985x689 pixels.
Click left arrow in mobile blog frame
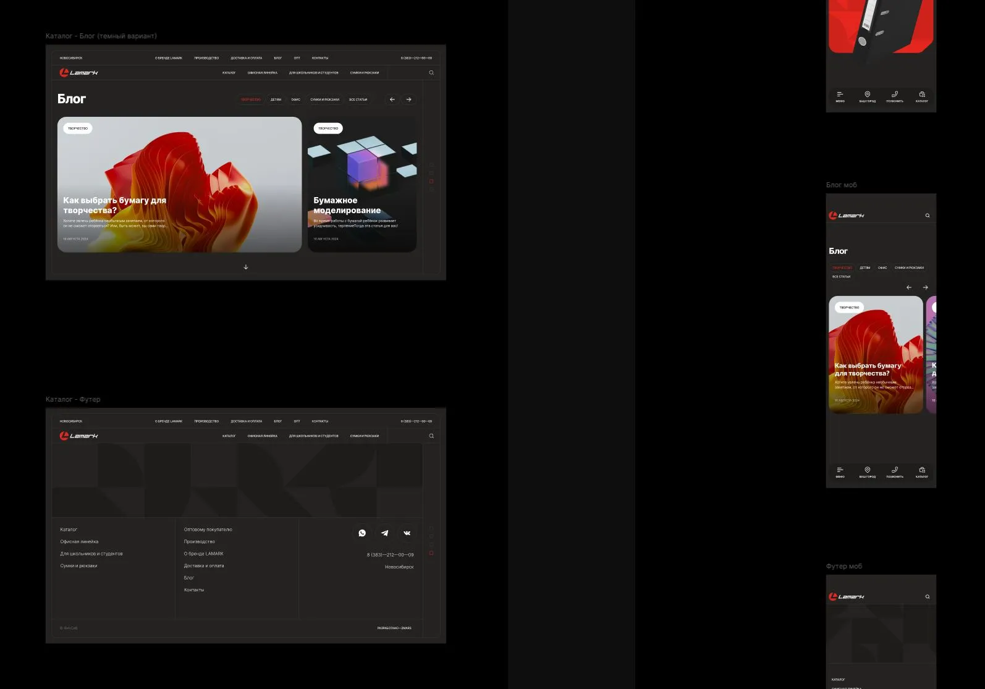(x=908, y=287)
